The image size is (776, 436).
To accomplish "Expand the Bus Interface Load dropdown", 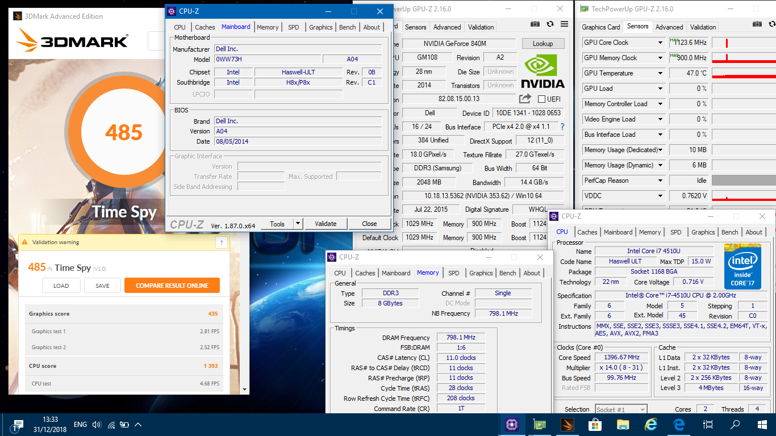I will pyautogui.click(x=660, y=135).
